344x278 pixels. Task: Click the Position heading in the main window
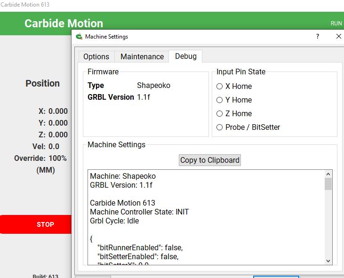(42, 83)
